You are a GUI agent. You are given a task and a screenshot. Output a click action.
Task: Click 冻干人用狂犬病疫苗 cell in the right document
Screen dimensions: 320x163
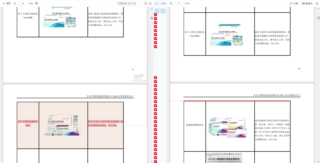pos(194,34)
